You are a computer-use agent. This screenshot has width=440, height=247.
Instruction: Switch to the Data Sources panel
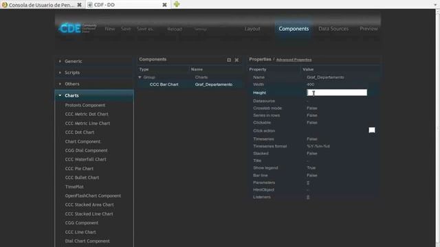(x=333, y=29)
